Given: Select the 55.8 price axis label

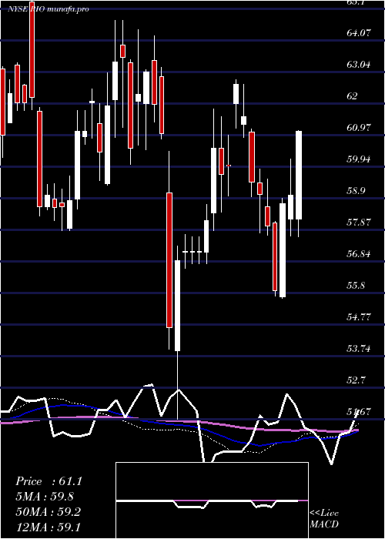Looking at the screenshot, I should 356,286.
